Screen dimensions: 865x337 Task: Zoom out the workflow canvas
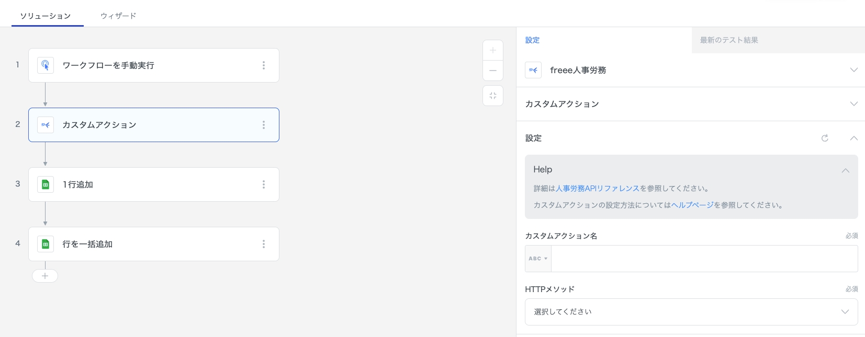[492, 71]
